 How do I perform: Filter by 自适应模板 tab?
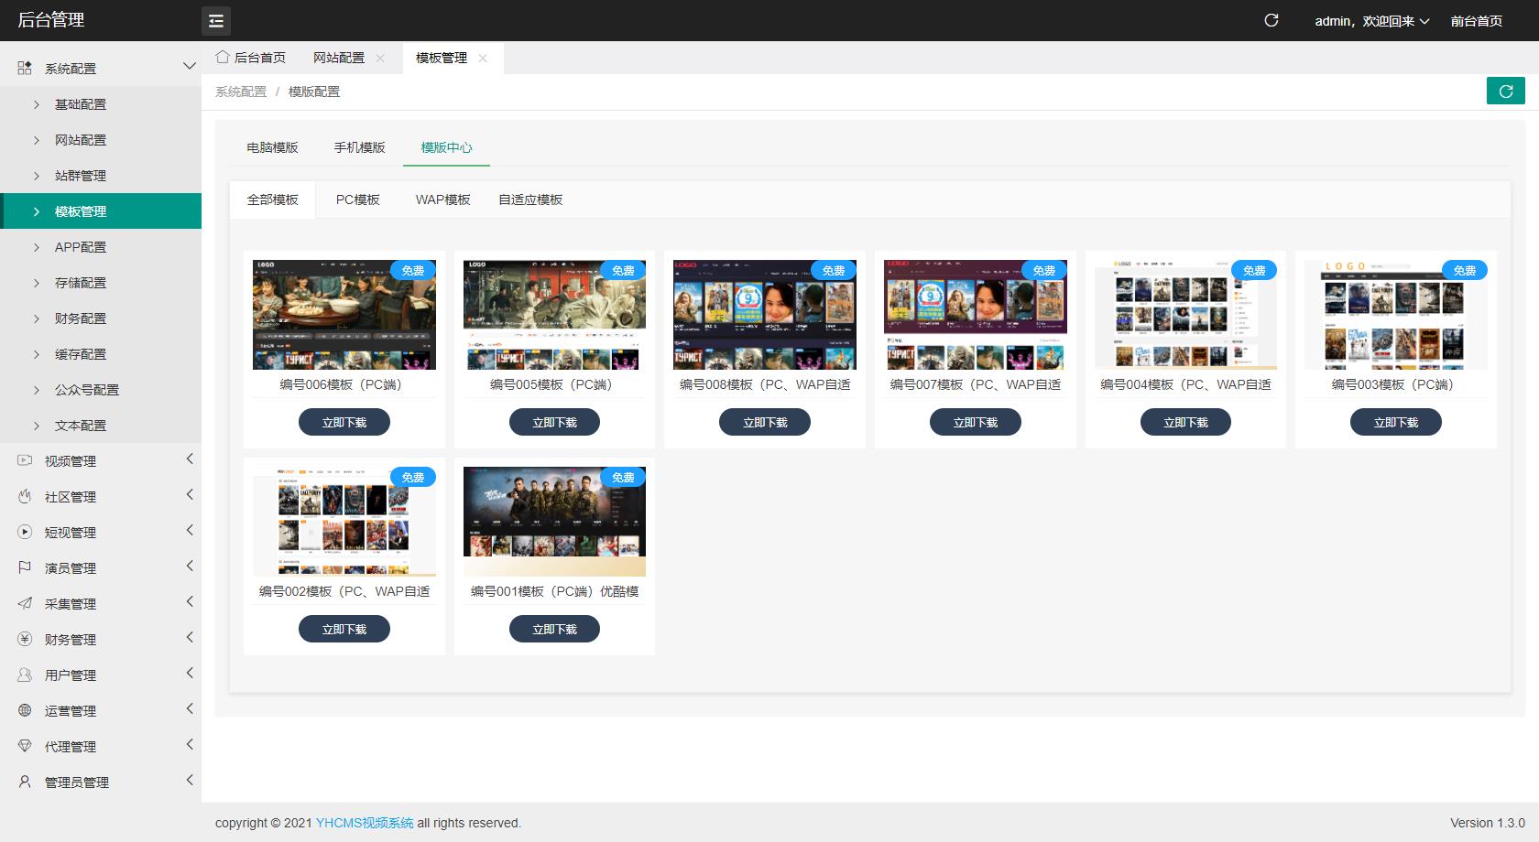tap(530, 200)
